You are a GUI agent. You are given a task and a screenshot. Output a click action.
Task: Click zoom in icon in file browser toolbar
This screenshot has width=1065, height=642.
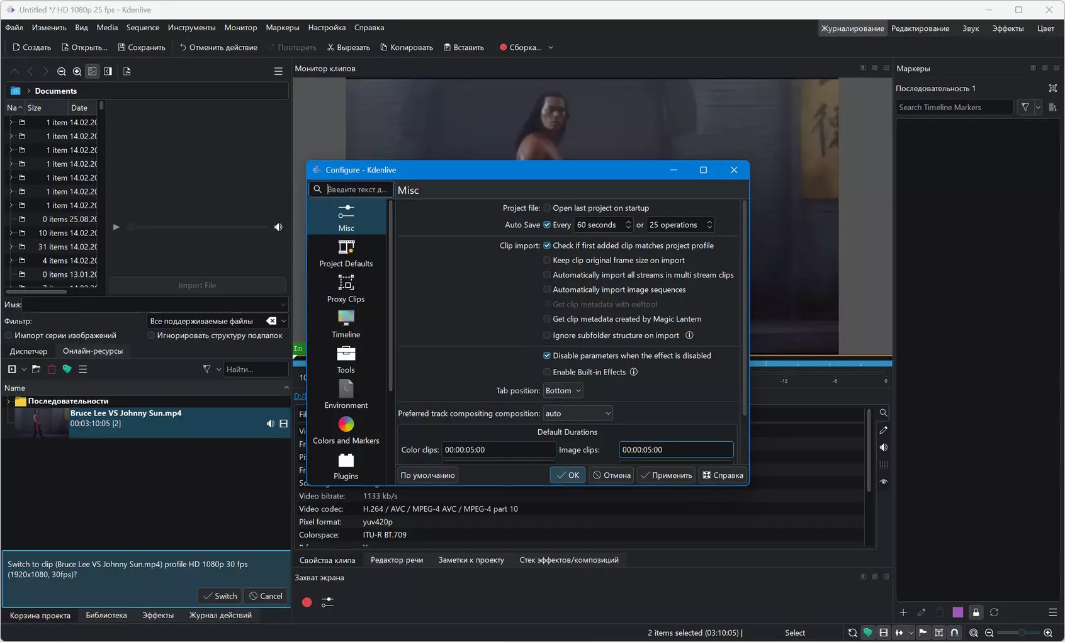click(x=77, y=71)
